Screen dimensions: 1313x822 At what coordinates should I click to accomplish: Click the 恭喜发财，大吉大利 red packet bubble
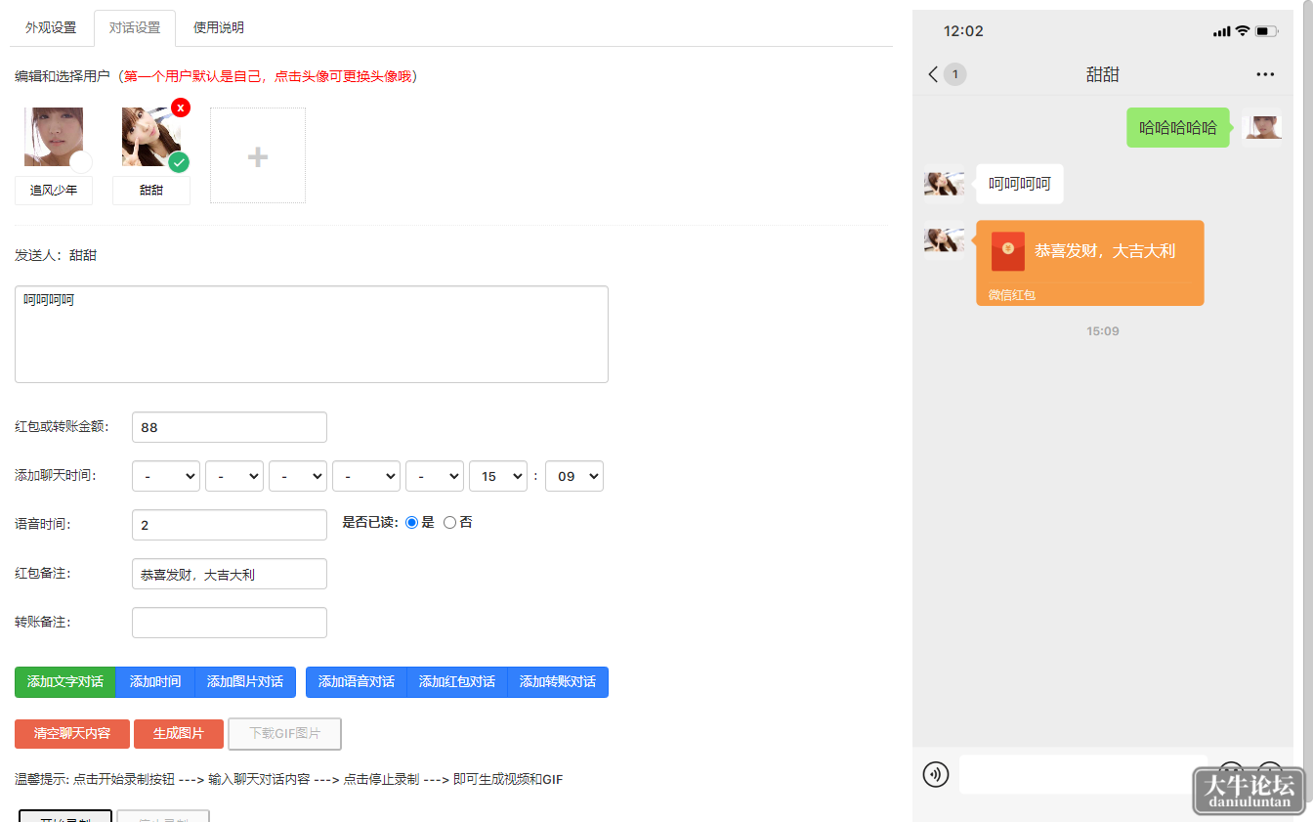click(x=1090, y=263)
